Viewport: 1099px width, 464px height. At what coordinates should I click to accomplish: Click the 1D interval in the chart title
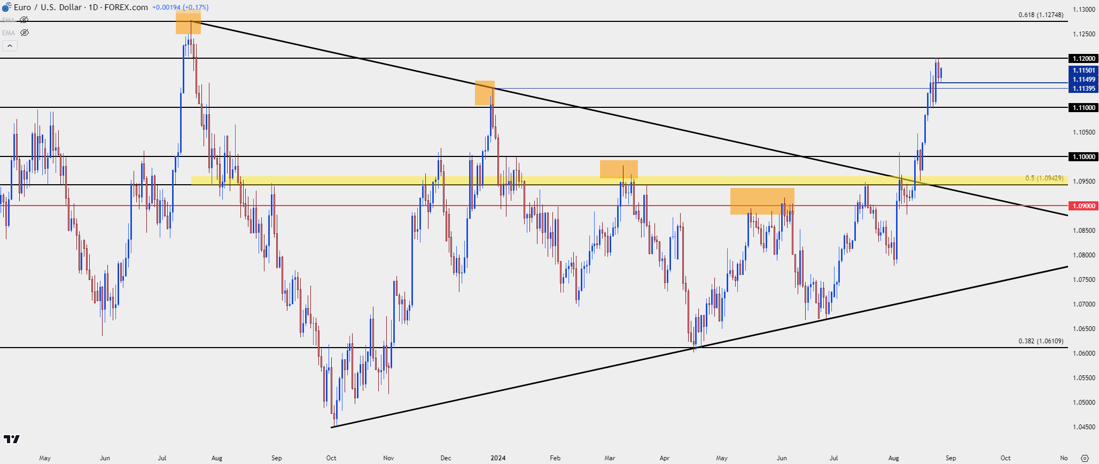click(x=93, y=7)
